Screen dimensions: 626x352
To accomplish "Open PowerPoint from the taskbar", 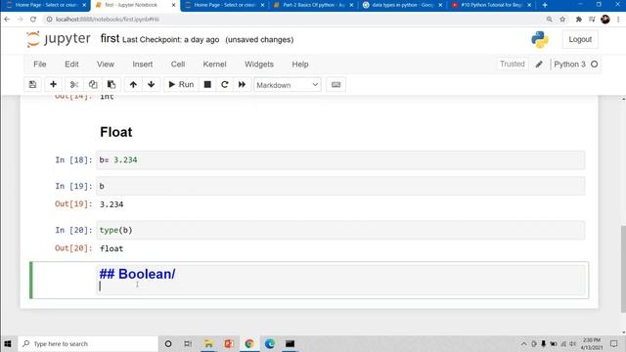I will pyautogui.click(x=229, y=343).
